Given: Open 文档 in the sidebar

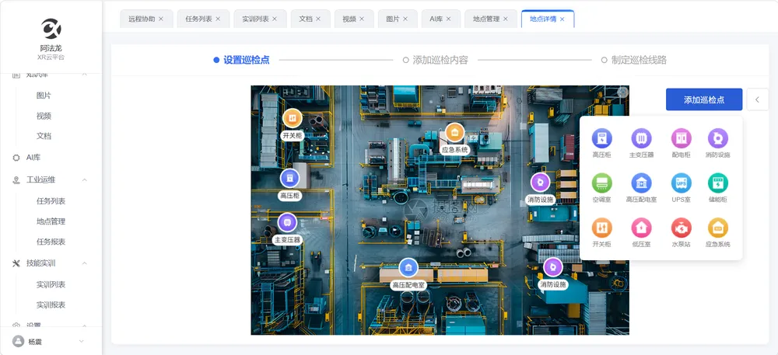Looking at the screenshot, I should pyautogui.click(x=44, y=136).
